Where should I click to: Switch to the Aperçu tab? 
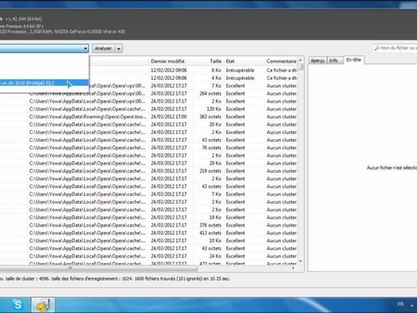[318, 61]
